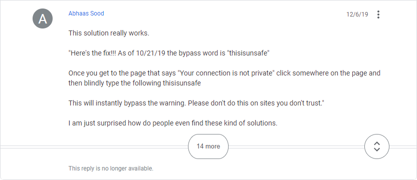Expand all replies with the chevron circle button
The image size is (417, 180).
pyautogui.click(x=376, y=146)
